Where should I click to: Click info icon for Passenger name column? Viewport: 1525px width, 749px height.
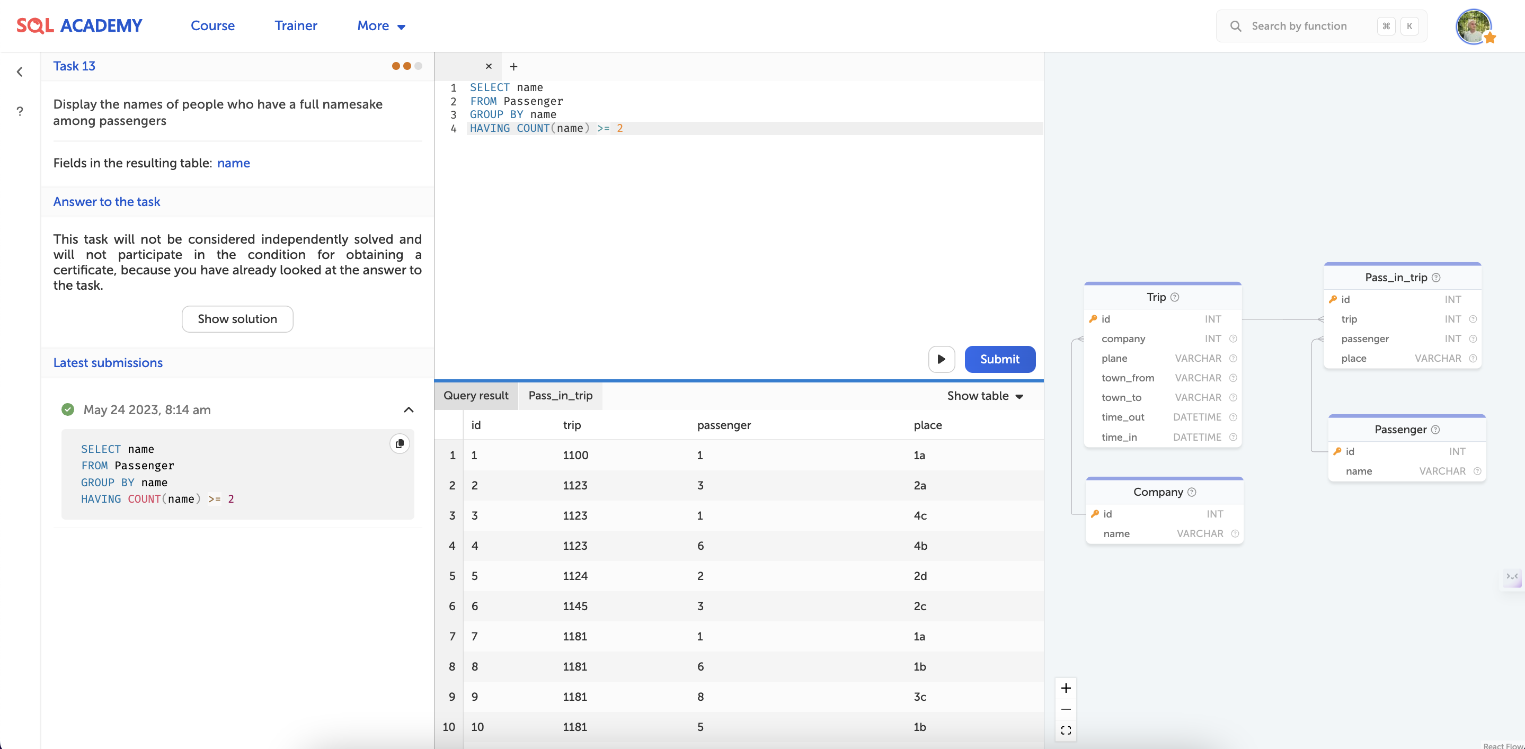tap(1477, 471)
